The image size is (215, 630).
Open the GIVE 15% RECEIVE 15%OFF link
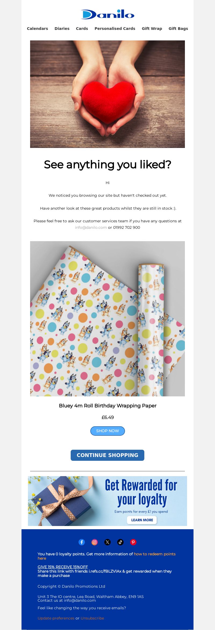click(x=63, y=567)
